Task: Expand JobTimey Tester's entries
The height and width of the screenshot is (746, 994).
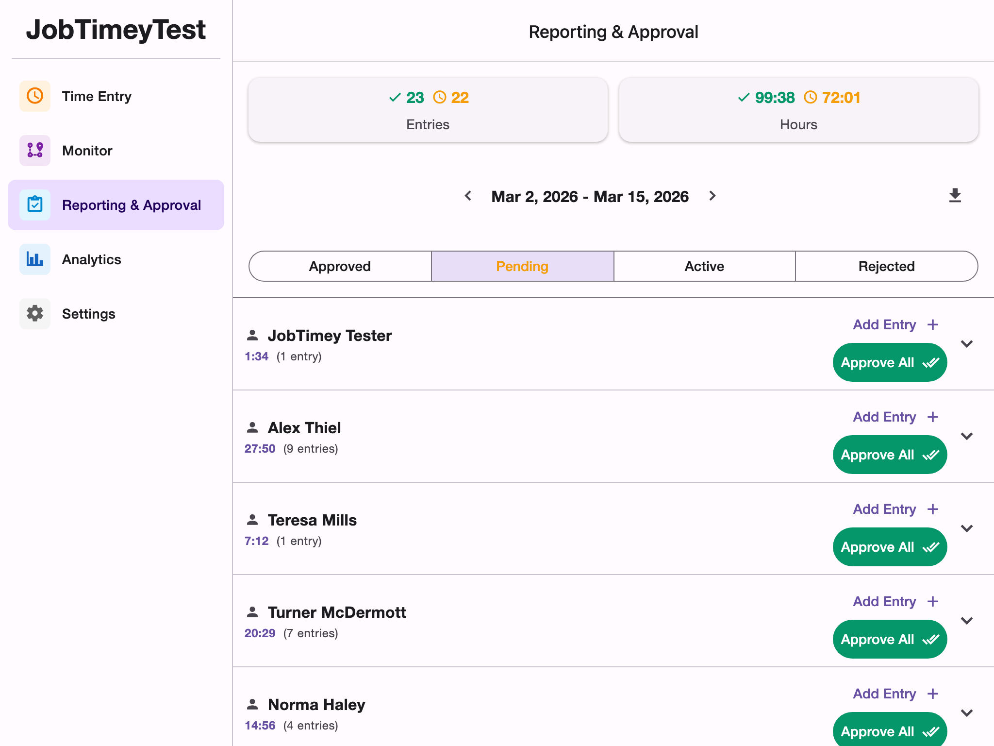Action: coord(966,343)
